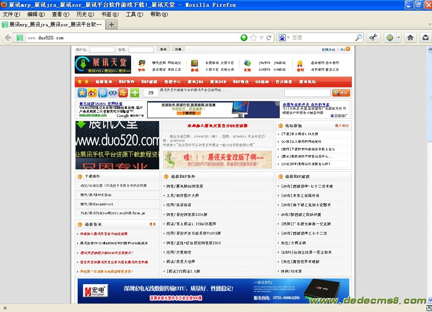The image size is (432, 312).
Task: Open the URL history dropdown arrow
Action: coord(261,38)
